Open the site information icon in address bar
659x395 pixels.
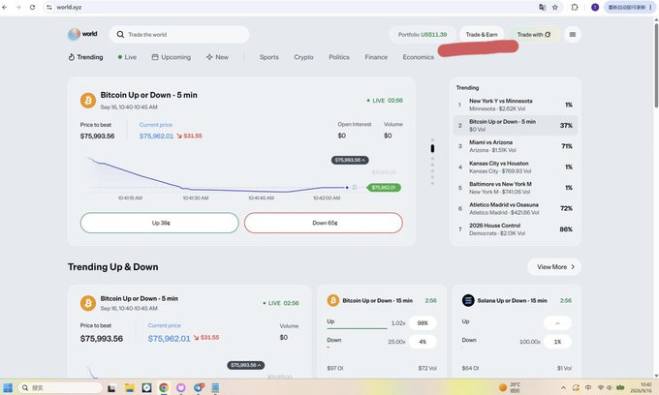(x=49, y=7)
